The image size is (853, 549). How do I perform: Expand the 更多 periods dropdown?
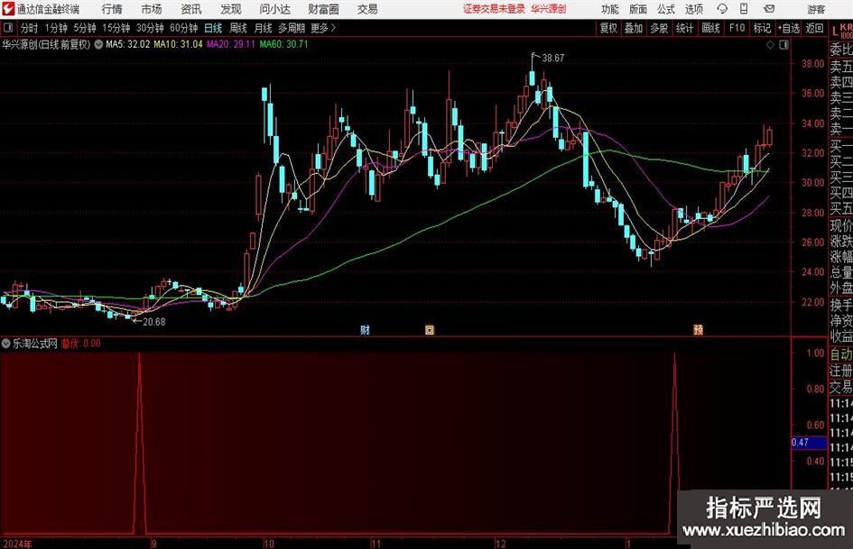pyautogui.click(x=322, y=28)
